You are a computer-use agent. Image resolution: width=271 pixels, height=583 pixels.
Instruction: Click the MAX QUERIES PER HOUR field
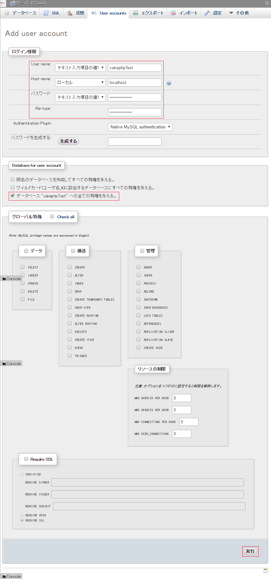[182, 398]
